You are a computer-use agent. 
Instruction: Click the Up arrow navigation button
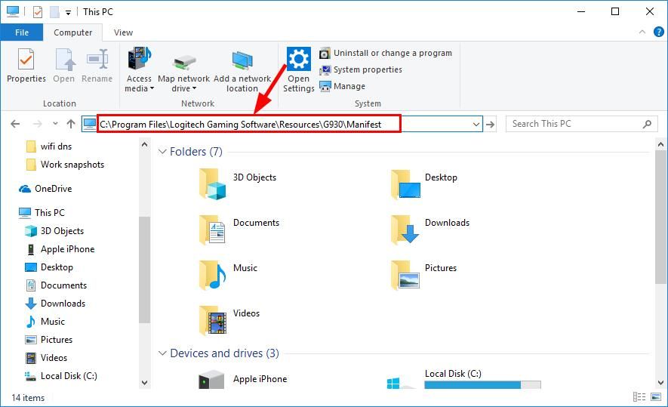coord(71,124)
